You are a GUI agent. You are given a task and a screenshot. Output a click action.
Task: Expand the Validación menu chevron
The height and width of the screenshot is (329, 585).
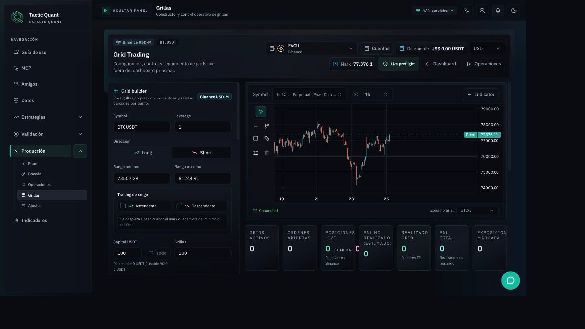80,134
